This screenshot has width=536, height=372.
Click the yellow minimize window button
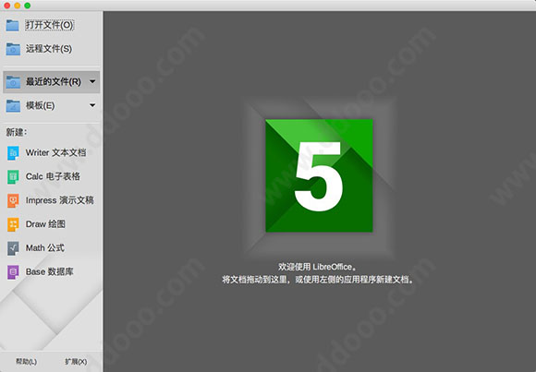click(17, 6)
